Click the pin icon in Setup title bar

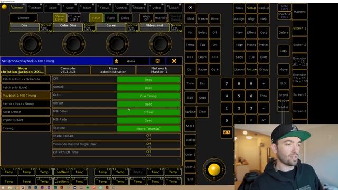(158, 61)
